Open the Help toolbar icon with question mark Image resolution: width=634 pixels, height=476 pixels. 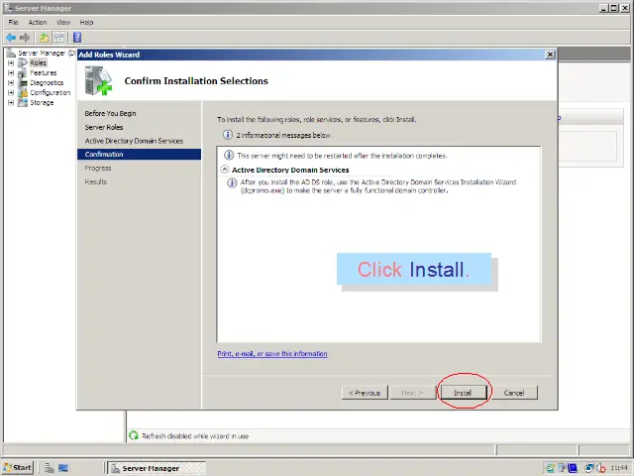pyautogui.click(x=77, y=38)
